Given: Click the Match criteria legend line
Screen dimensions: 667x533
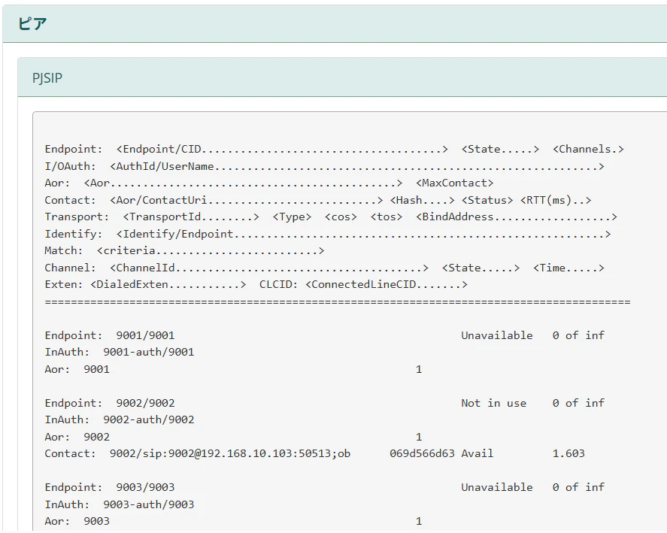Looking at the screenshot, I should (185, 250).
